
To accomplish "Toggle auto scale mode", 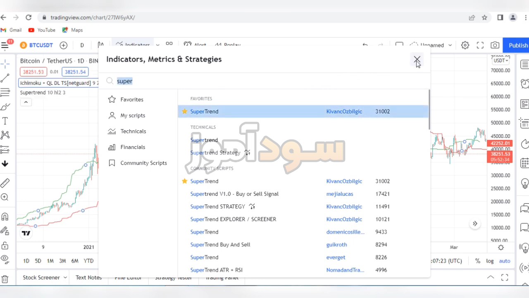I will 505,261.
